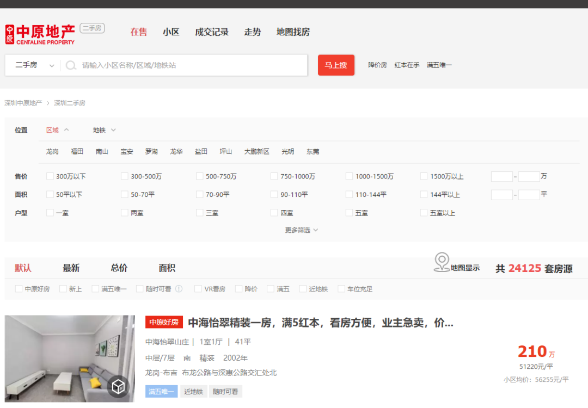Expand 更多筛选 filter options
The image size is (588, 408).
301,230
